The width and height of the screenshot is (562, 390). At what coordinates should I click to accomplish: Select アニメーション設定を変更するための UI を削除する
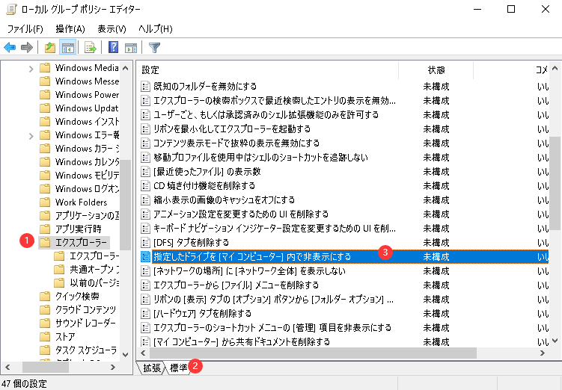pos(241,214)
